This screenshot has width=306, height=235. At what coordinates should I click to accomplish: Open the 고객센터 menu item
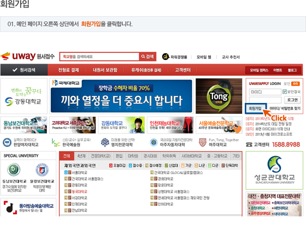(x=183, y=70)
